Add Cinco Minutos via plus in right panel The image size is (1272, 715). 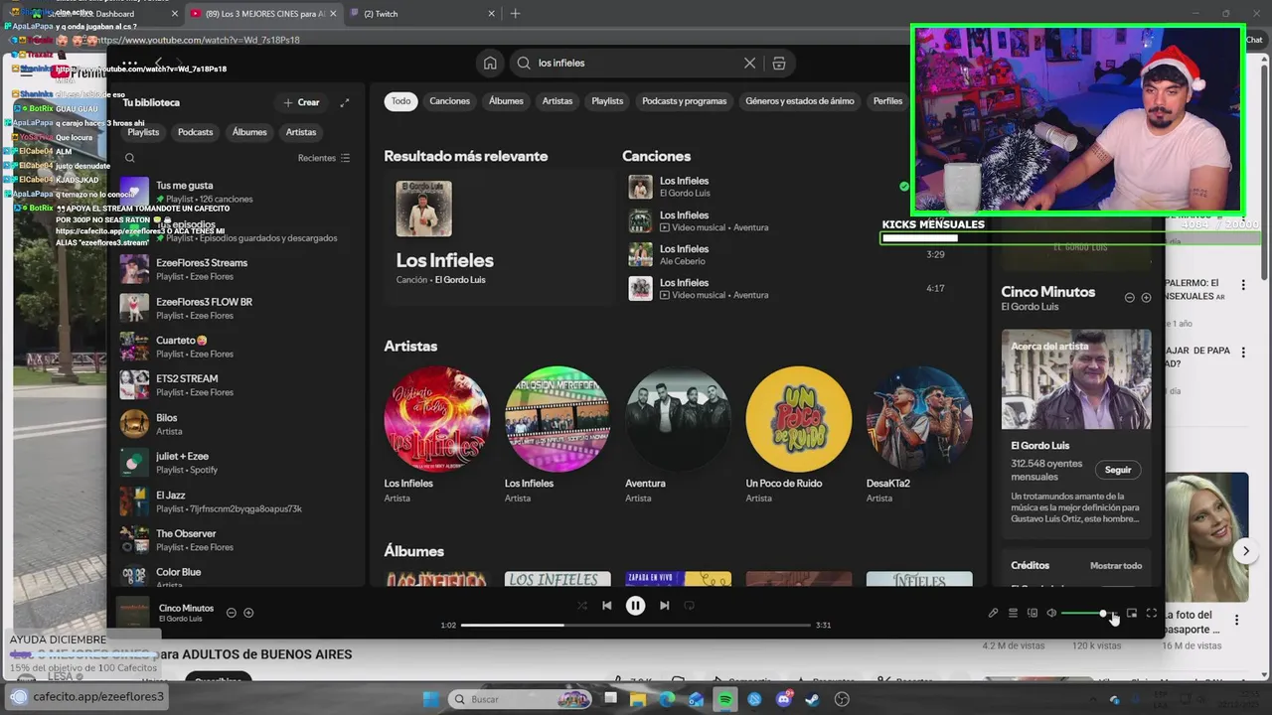tap(1147, 298)
